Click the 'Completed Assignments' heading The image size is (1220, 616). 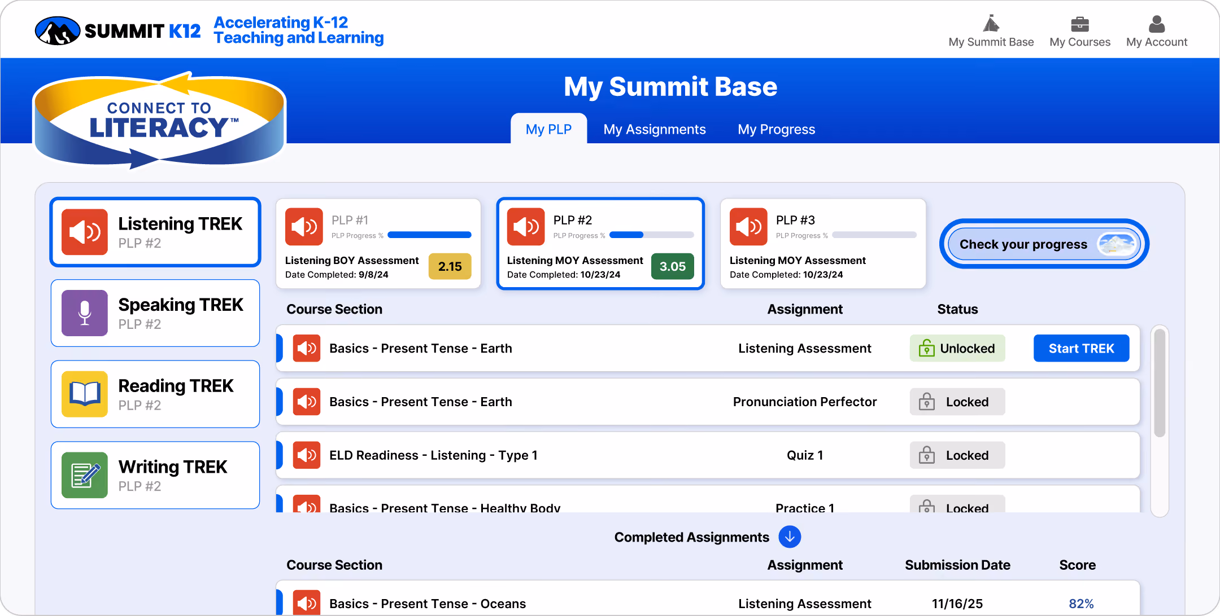(x=691, y=537)
